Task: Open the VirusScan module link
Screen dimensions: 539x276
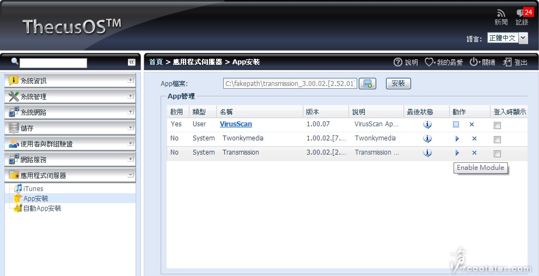Action: tap(236, 124)
